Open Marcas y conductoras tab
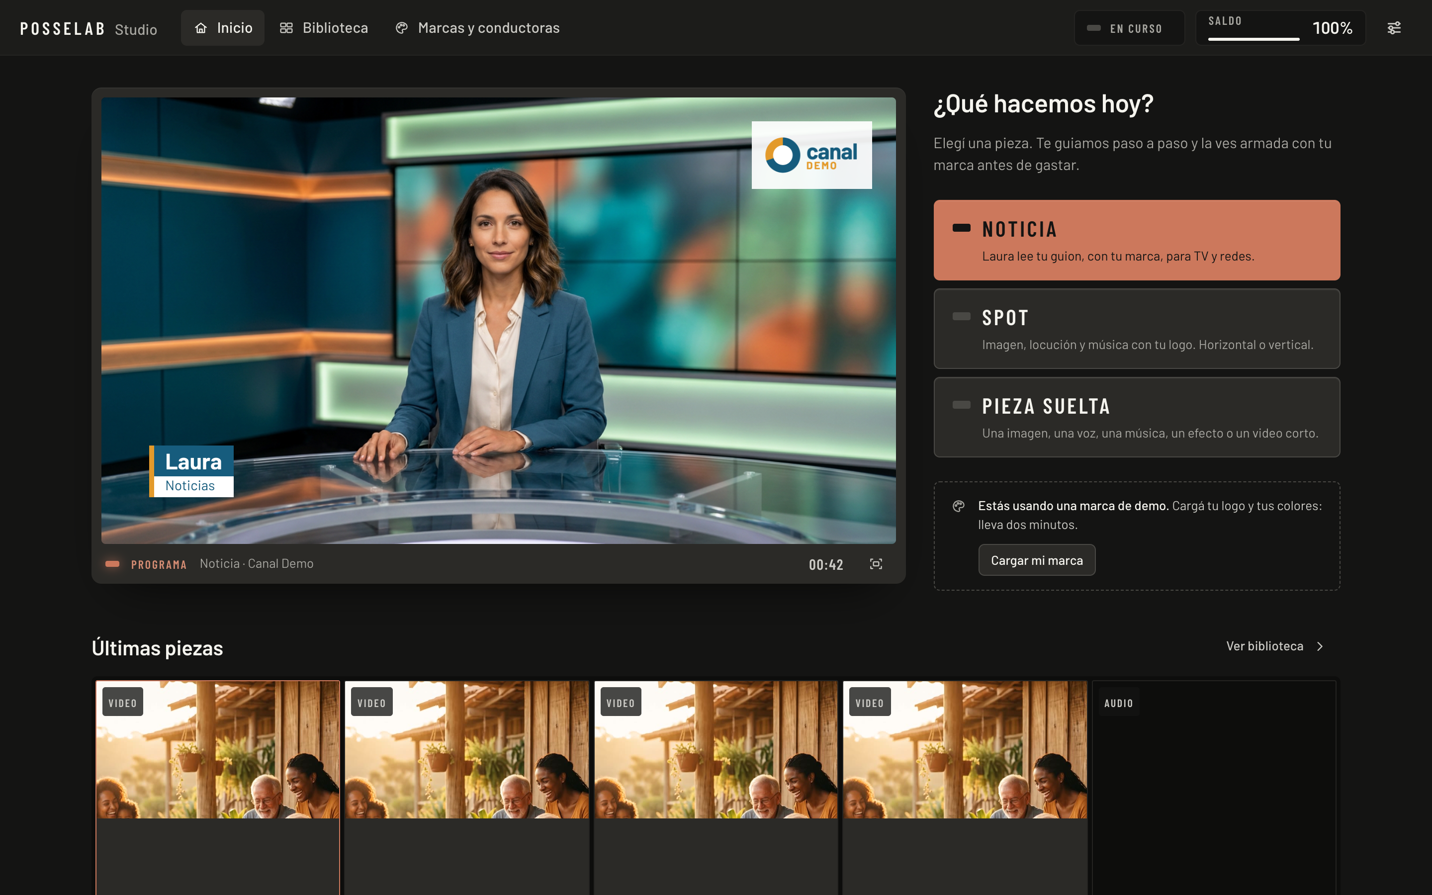This screenshot has height=895, width=1432. pos(477,28)
